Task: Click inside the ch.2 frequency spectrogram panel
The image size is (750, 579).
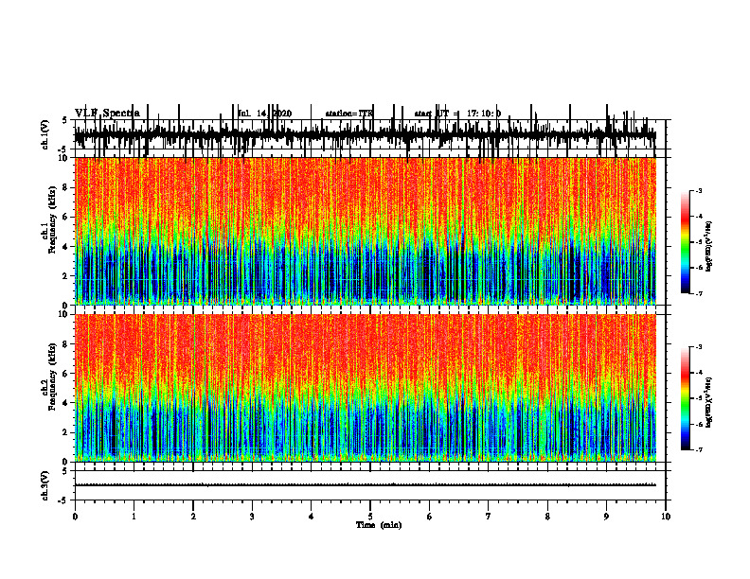Action: pos(365,388)
